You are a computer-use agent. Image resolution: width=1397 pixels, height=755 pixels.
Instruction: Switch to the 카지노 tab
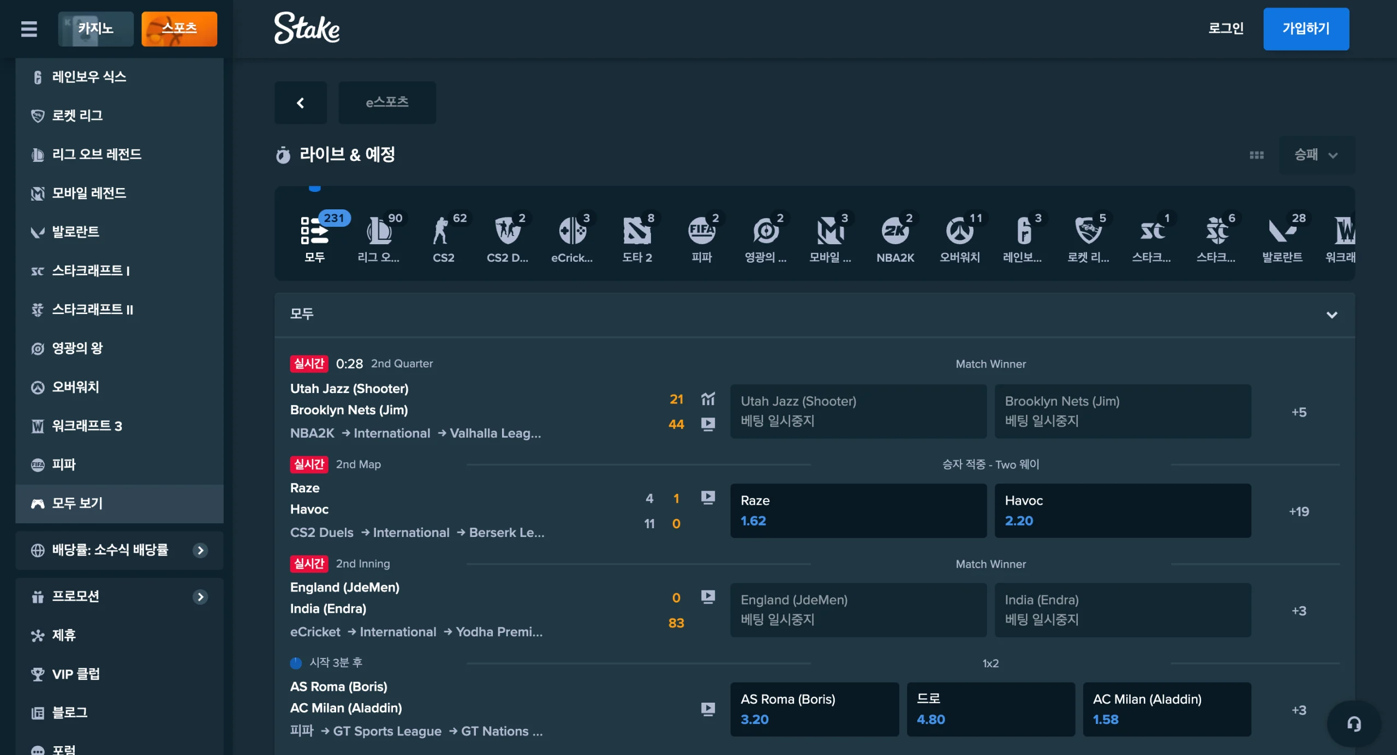95,29
